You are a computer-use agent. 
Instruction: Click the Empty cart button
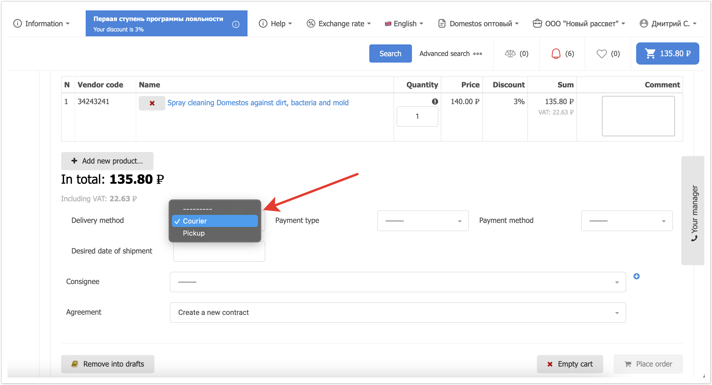point(570,364)
